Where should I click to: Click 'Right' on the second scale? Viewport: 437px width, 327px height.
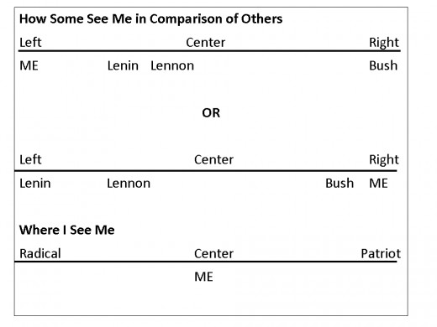point(384,160)
